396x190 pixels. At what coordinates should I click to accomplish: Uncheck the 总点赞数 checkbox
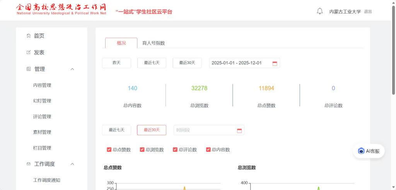(x=109, y=150)
